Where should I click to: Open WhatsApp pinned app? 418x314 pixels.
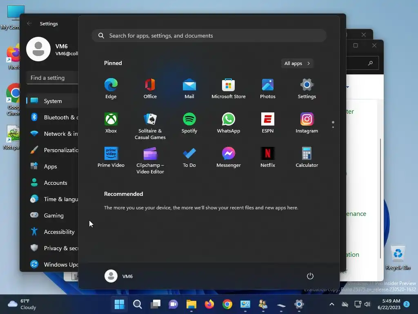click(x=229, y=123)
